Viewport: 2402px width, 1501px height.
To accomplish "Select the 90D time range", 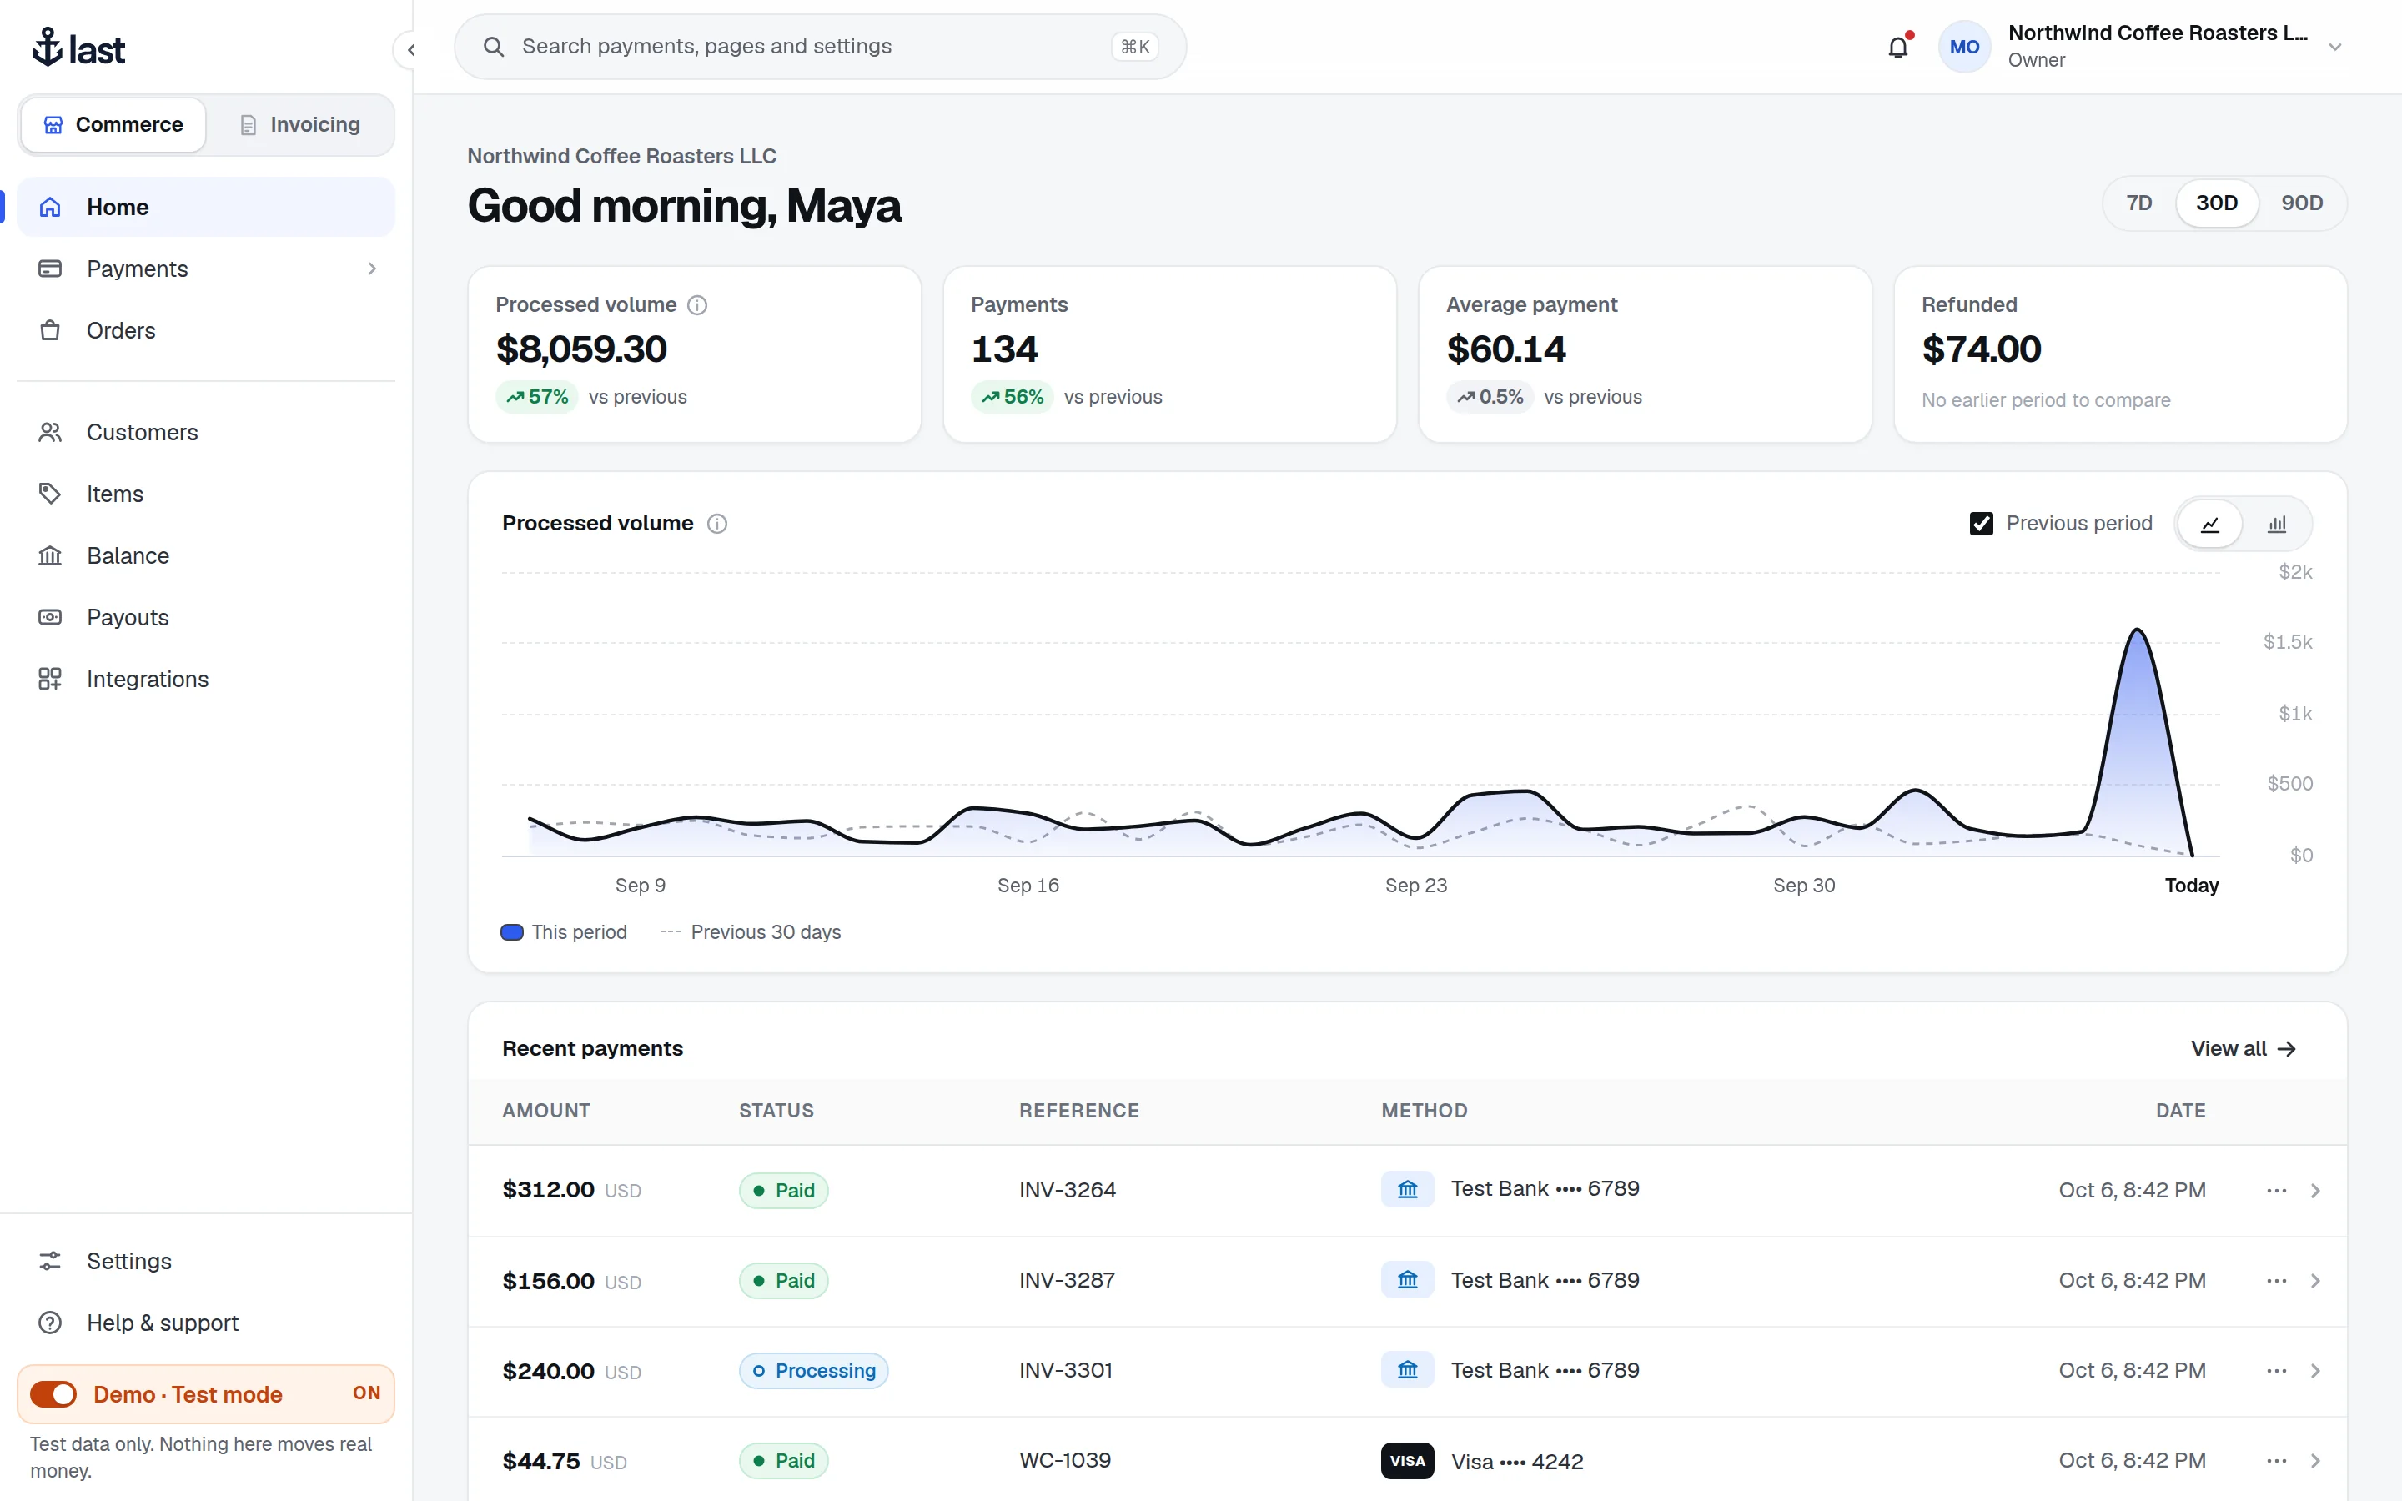I will (x=2301, y=203).
